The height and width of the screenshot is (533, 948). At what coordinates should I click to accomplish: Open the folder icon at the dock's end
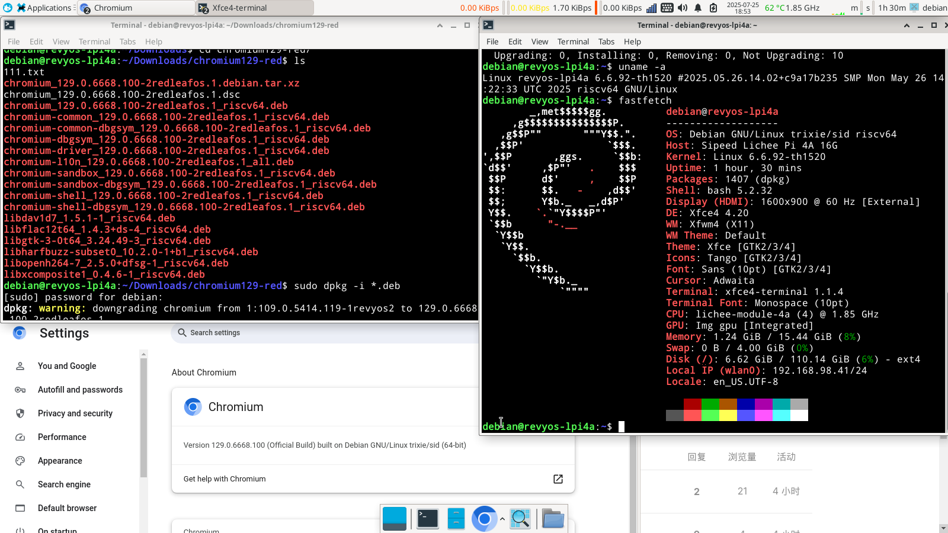(x=553, y=519)
